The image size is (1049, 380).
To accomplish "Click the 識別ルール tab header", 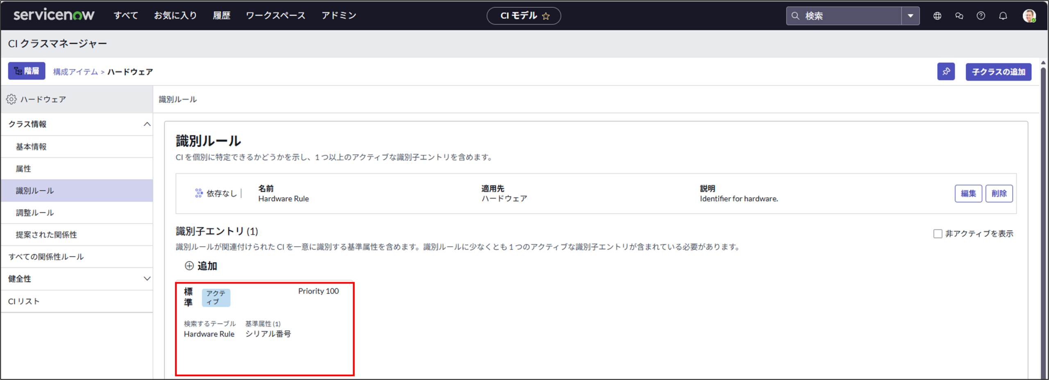I will point(178,99).
